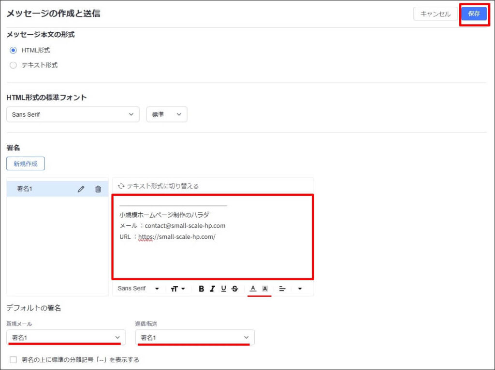495x370 pixels.
Task: Select the テキスト形式 radio button
Action: pyautogui.click(x=14, y=65)
